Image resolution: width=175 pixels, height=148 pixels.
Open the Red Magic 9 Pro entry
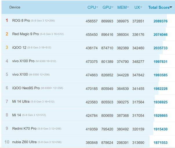tap(25, 34)
